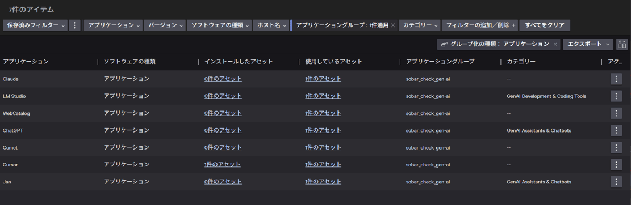Open the カテゴリー filter dropdown
Screen dimensions: 631x205
pos(420,25)
